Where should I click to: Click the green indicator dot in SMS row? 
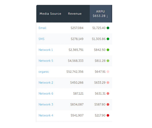click(x=108, y=39)
